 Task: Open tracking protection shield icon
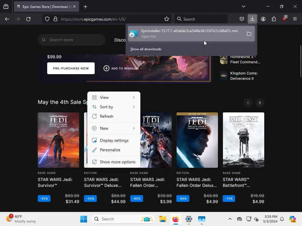point(47,19)
